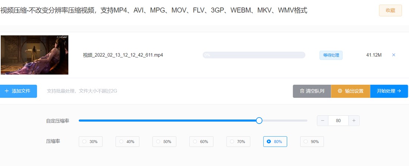Screen dimensions: 409x166
Task: Select the 90% compression rate option
Action: coord(312,141)
